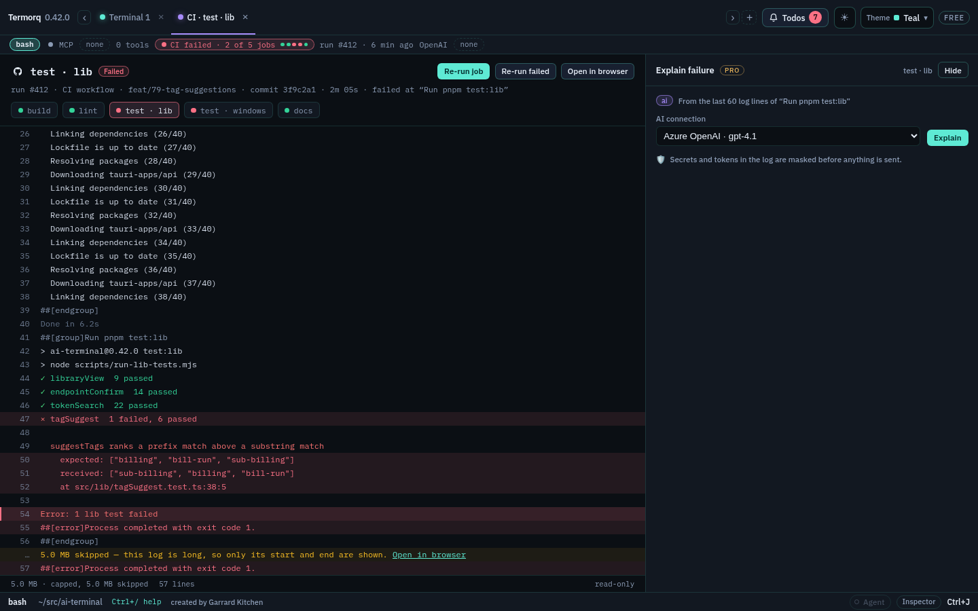Close the Terminal 1 tab
978x611 pixels.
[x=161, y=18]
